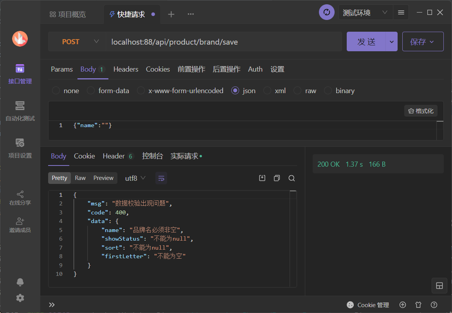The image size is (452, 313).
Task: Click the request Body tab
Action: (92, 69)
